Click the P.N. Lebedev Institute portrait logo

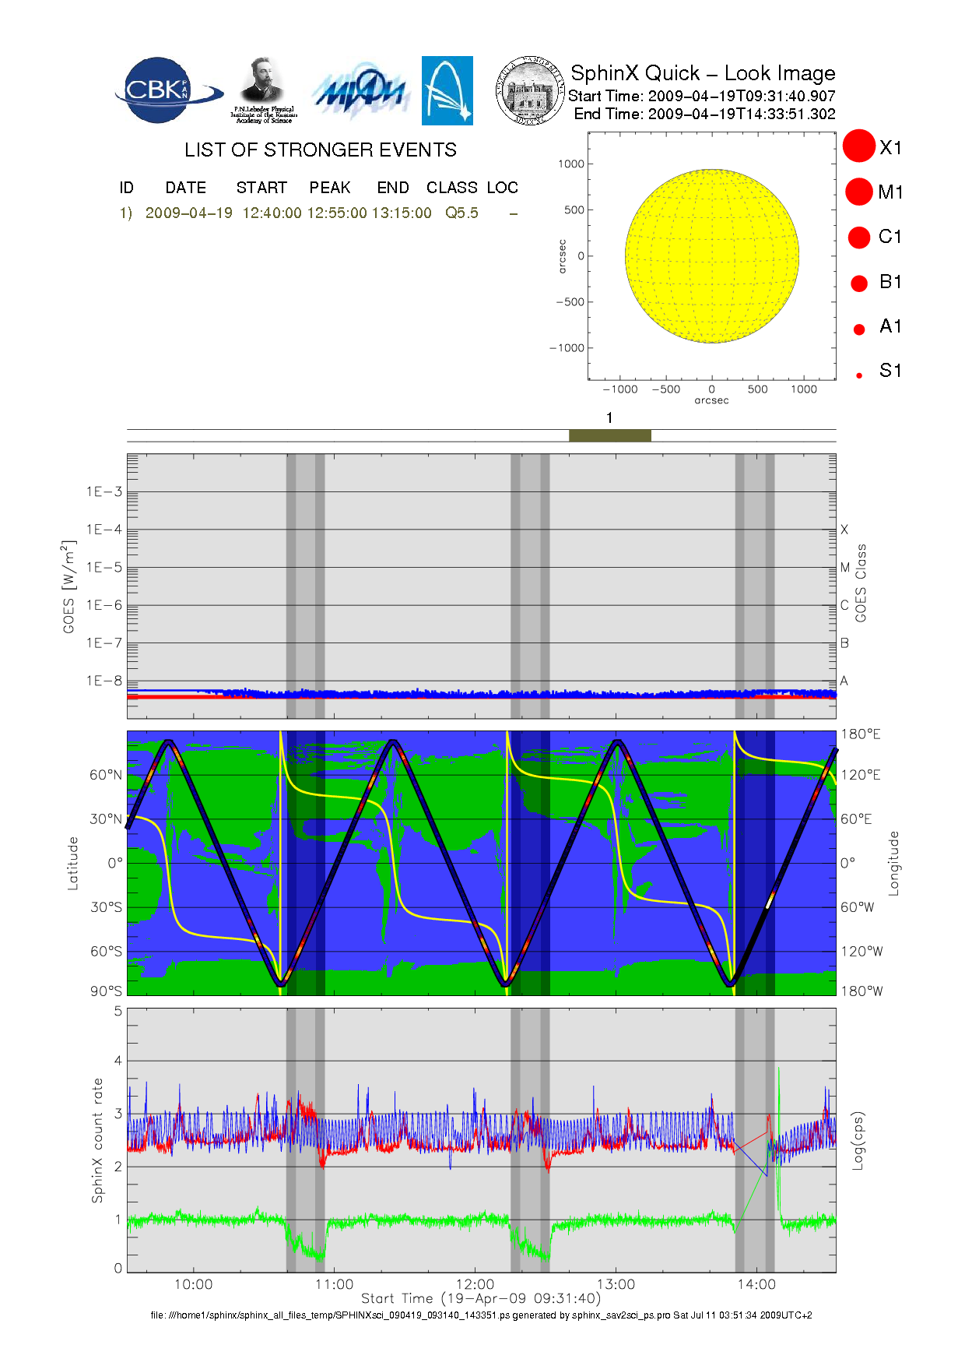[264, 90]
